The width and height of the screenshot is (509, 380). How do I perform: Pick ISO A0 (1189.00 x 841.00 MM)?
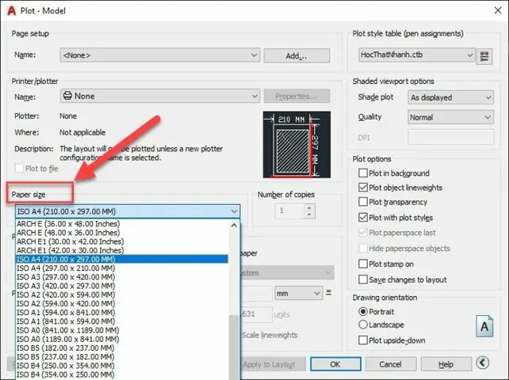[122, 339]
